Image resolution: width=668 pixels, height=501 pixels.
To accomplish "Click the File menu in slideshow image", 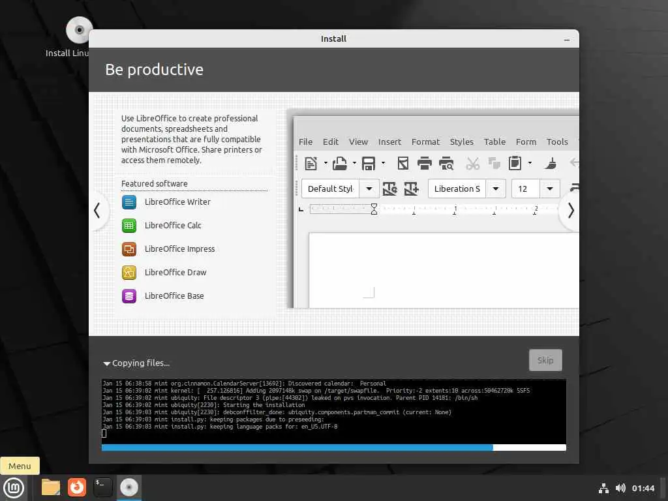I will [x=305, y=142].
